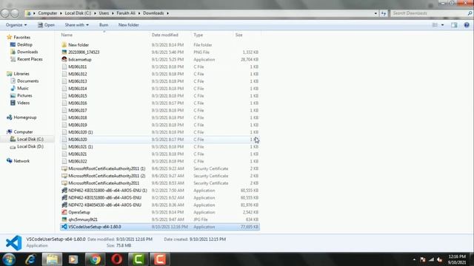
Task: Open Desktop in Favorites
Action: [x=24, y=44]
